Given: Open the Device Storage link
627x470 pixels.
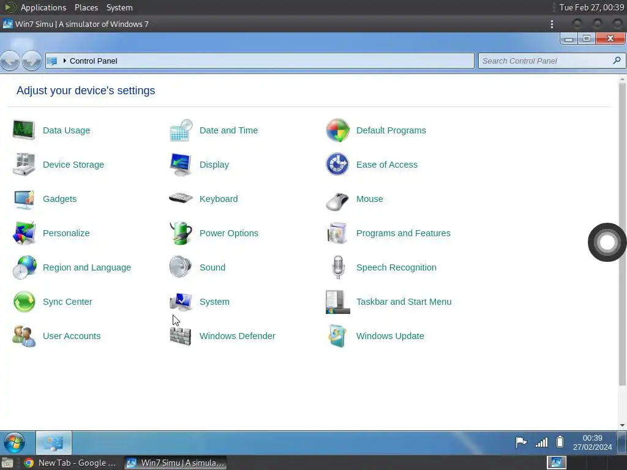Looking at the screenshot, I should 73,165.
